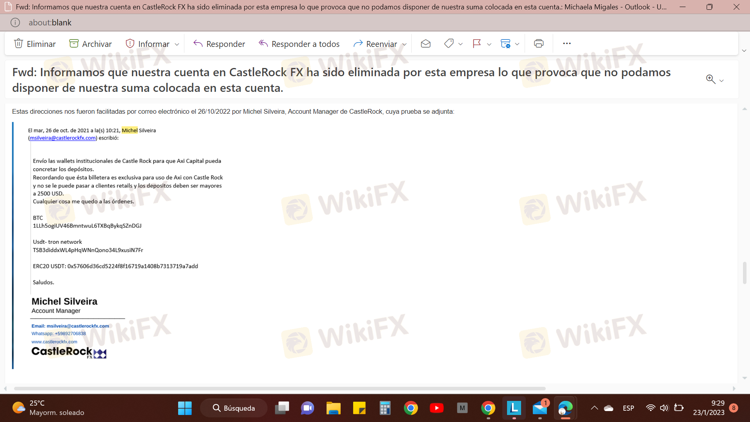This screenshot has height=422, width=750.
Task: Expand the tag categories dropdown
Action: coord(461,44)
